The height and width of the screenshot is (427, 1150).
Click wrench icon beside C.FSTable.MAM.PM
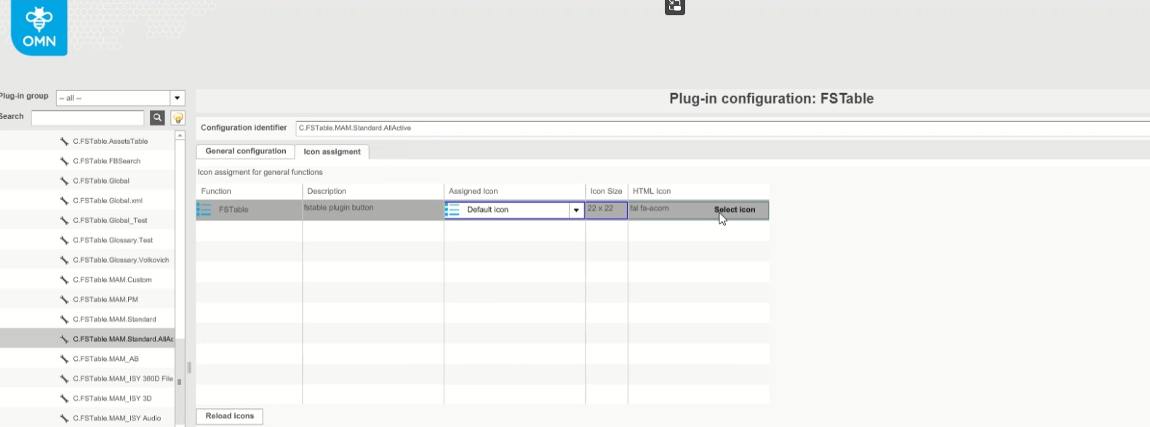point(64,299)
